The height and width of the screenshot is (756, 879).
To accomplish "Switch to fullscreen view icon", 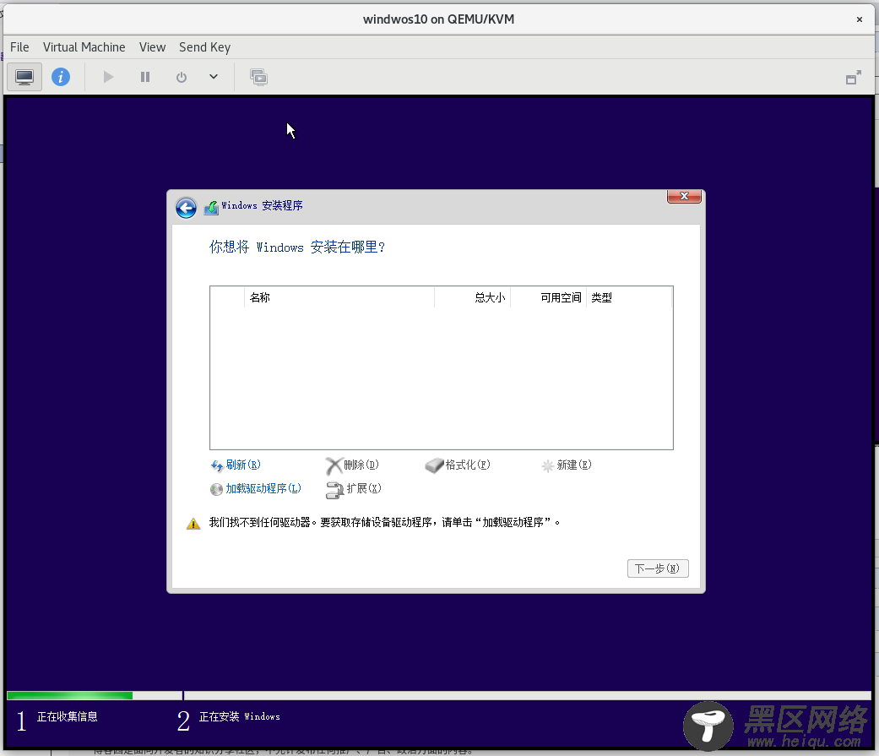I will coord(853,78).
